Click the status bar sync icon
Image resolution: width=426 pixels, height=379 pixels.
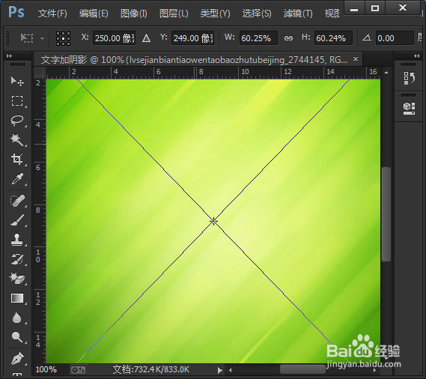pyautogui.click(x=78, y=370)
